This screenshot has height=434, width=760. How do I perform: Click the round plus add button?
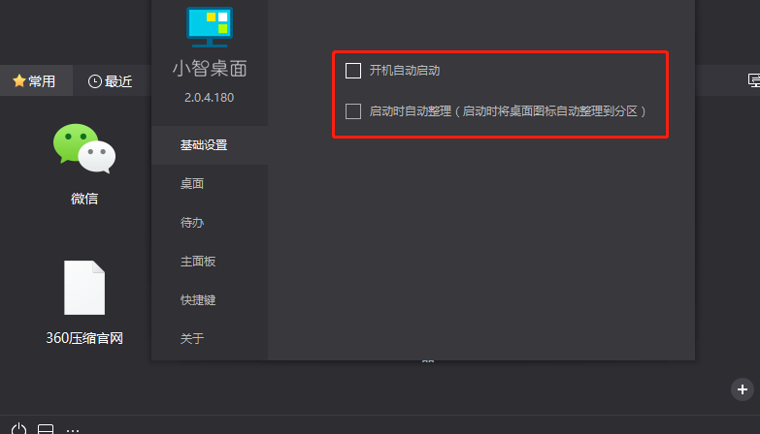click(x=743, y=389)
